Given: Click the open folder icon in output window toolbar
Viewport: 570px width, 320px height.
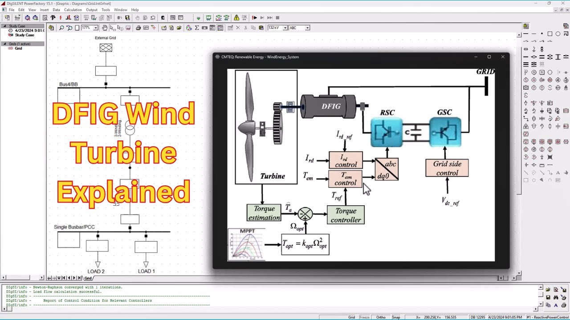Looking at the screenshot, I should pyautogui.click(x=548, y=289).
